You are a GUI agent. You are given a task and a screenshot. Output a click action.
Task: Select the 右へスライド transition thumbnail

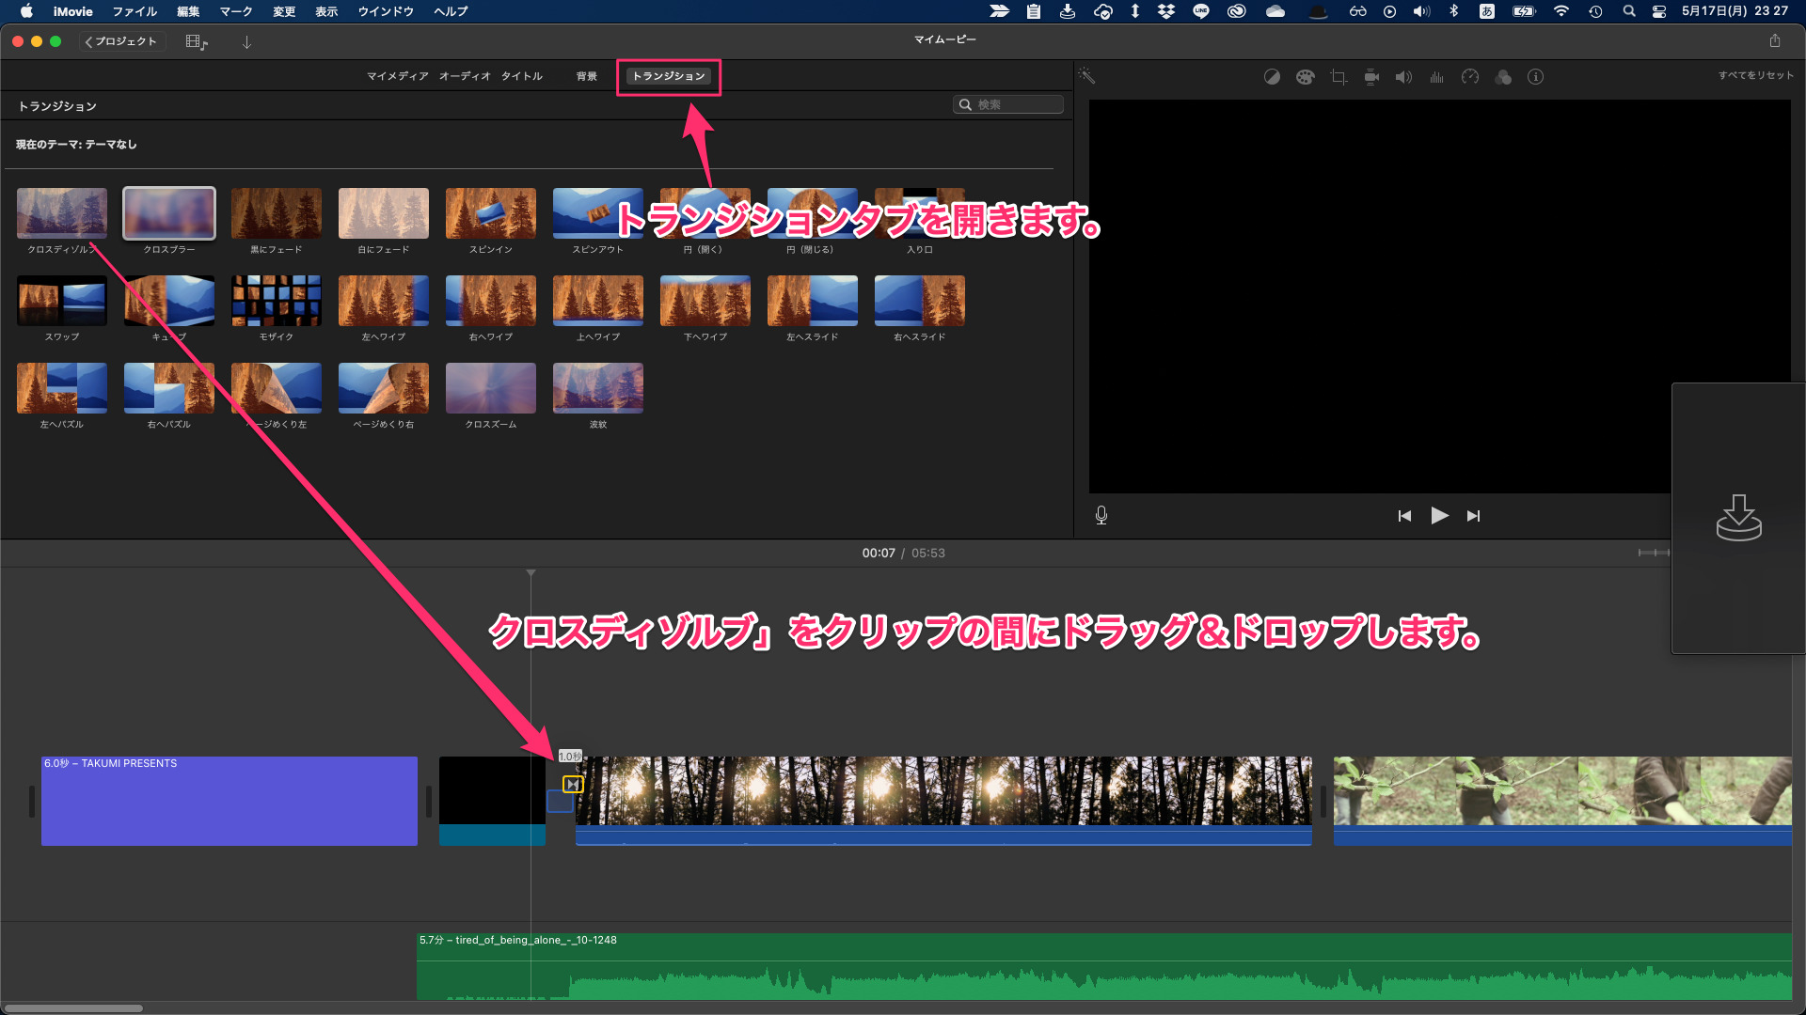click(x=920, y=301)
